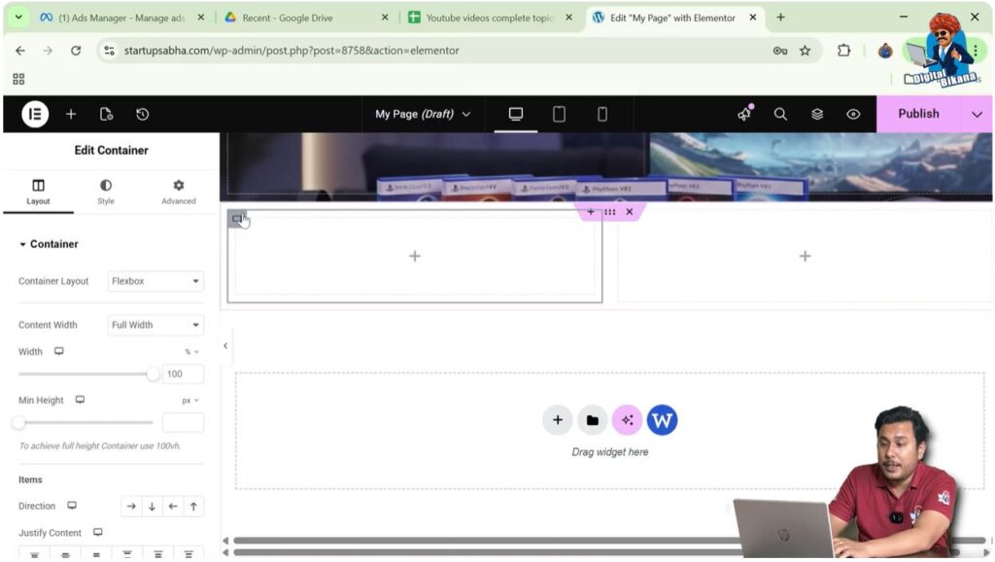The height and width of the screenshot is (562, 995).
Task: Click the Width slider handle
Action: coord(153,374)
